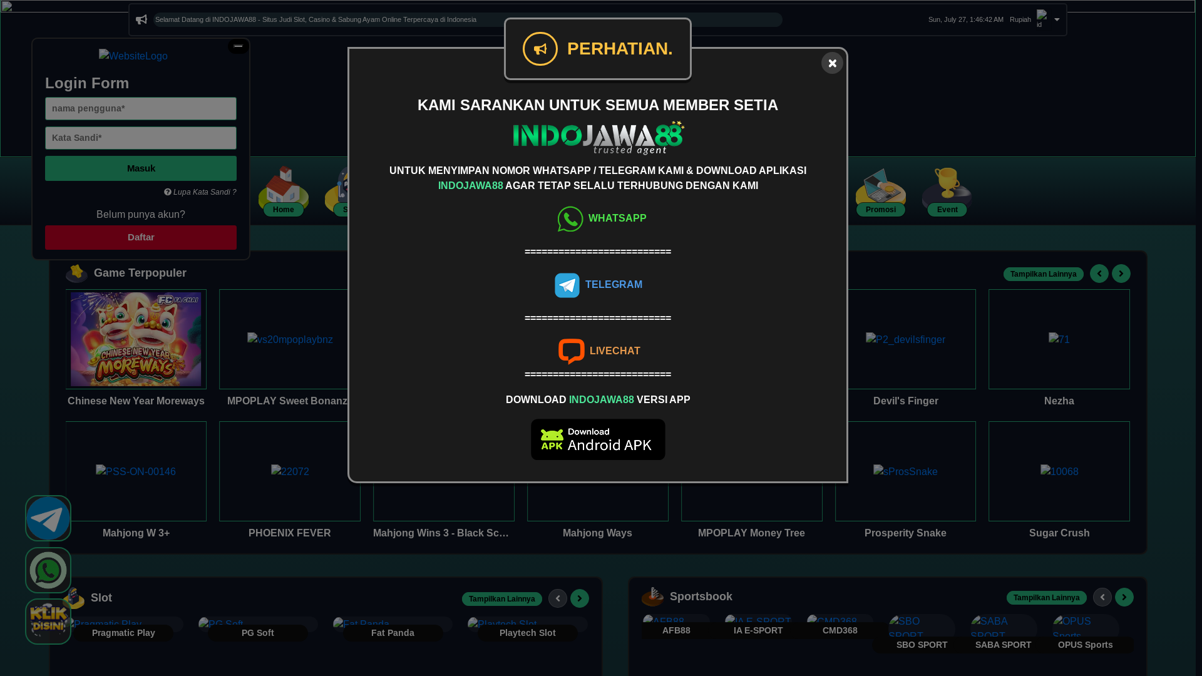Click the Sportsbook section icon

click(x=652, y=597)
